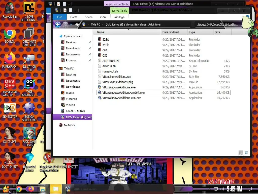Image resolution: width=258 pixels, height=194 pixels.
Task: Click the volume icon in the system tray
Action: point(222,189)
